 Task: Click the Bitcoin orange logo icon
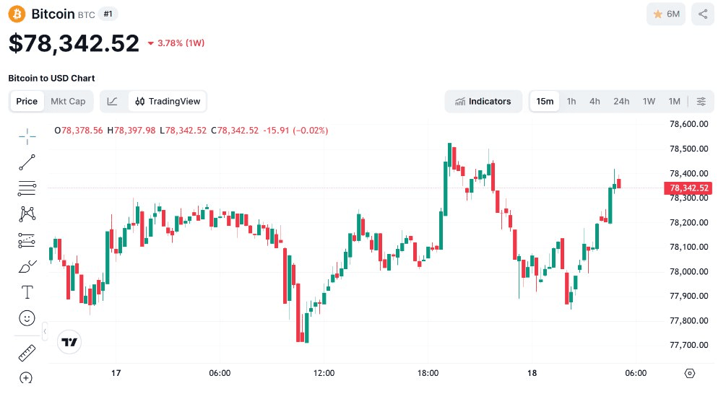[17, 14]
